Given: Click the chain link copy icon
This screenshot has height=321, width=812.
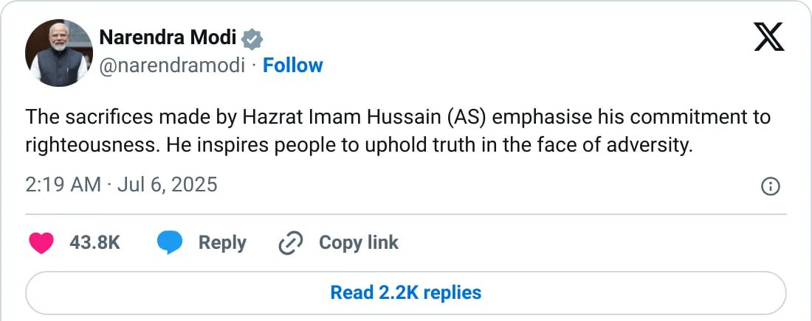Looking at the screenshot, I should click(x=290, y=243).
